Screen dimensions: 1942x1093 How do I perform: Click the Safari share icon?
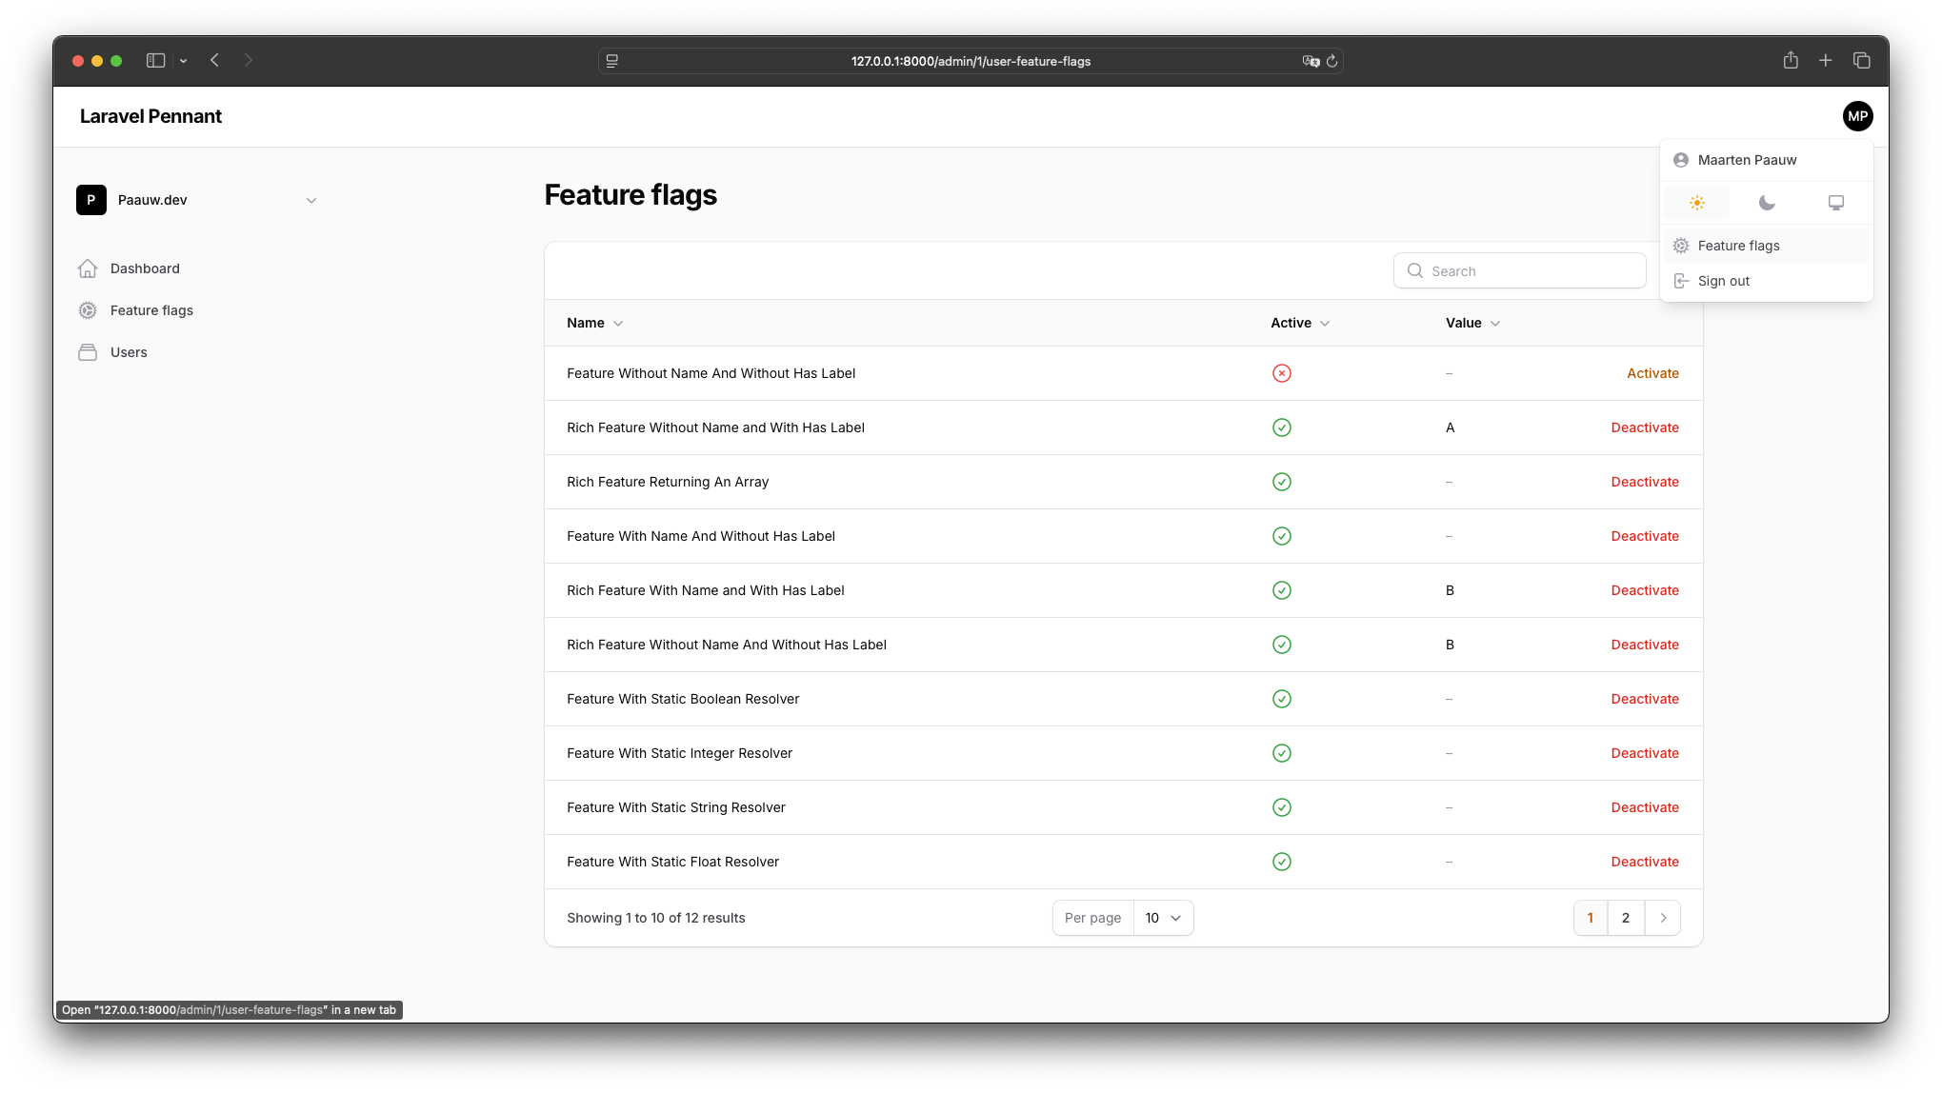pyautogui.click(x=1791, y=60)
